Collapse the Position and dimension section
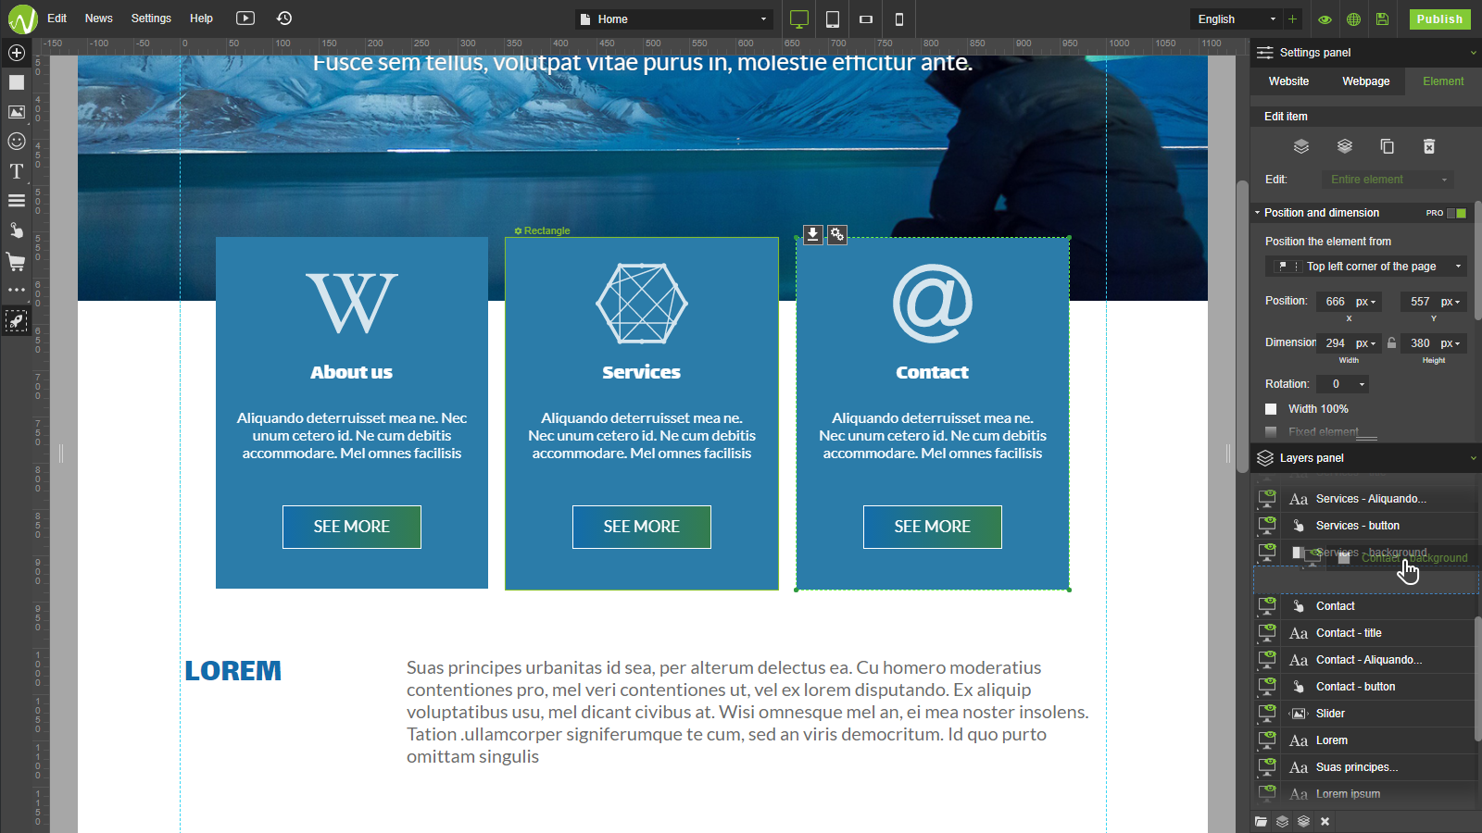Screen dimensions: 1482x833 coord(1258,212)
